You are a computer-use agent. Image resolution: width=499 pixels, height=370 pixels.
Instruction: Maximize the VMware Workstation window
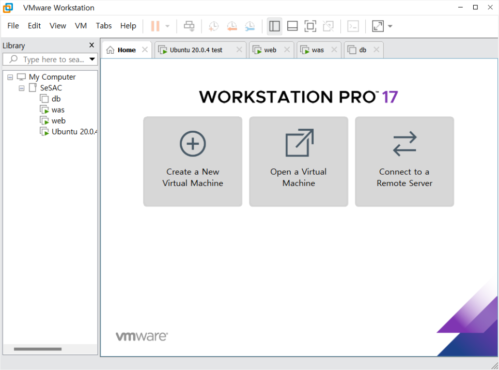[x=475, y=7]
